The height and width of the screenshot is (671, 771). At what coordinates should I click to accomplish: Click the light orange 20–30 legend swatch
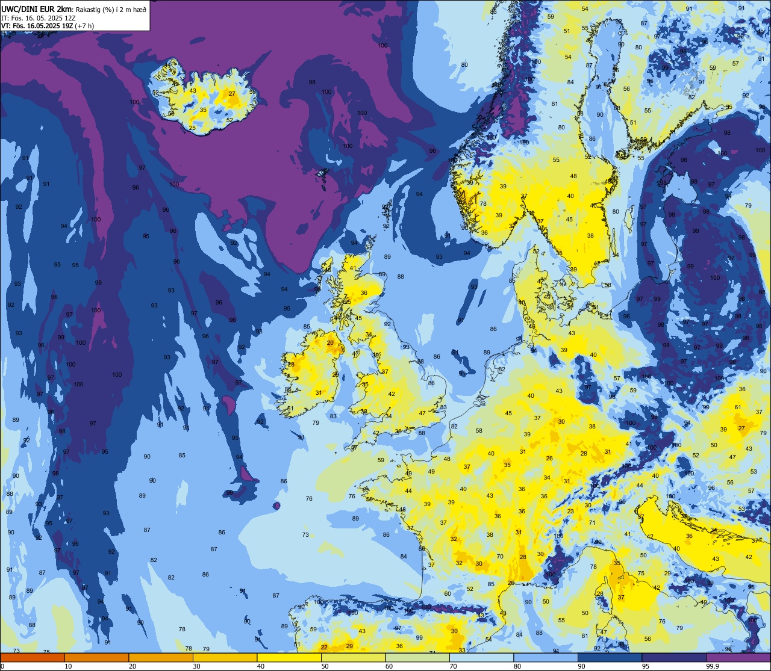(x=161, y=657)
